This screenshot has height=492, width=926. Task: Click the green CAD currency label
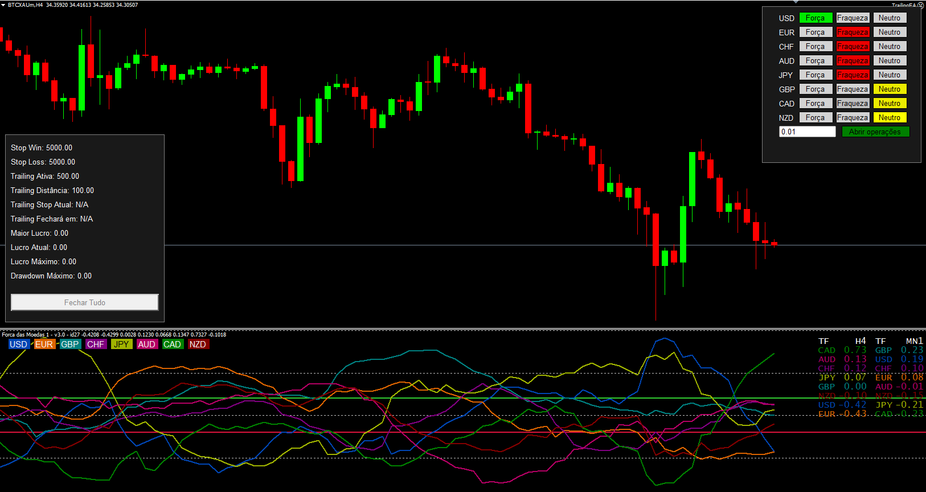click(172, 344)
